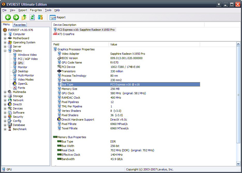Click the ATI CrossFire logo icon

tap(55, 34)
